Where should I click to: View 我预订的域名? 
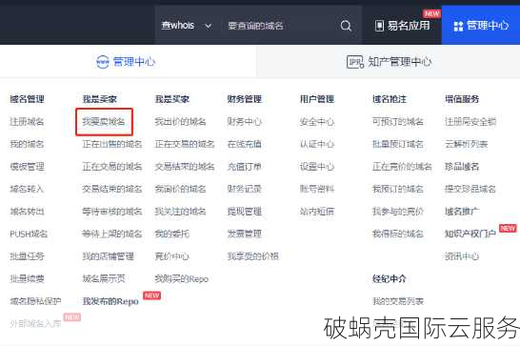point(398,189)
